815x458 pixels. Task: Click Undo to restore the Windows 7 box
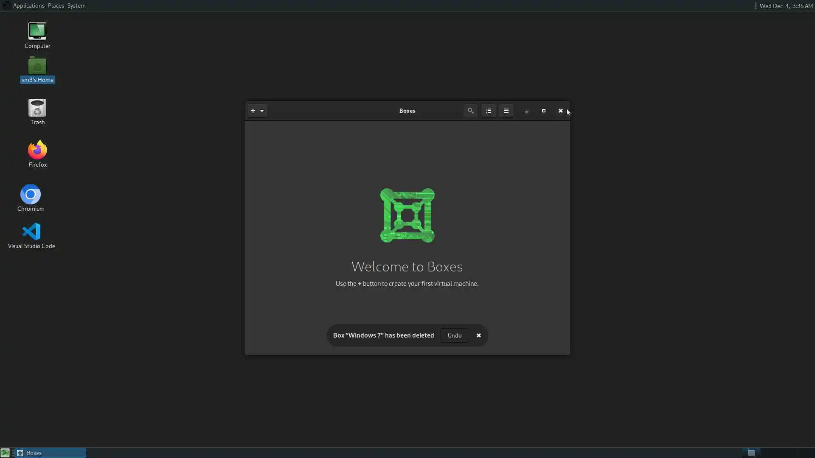(x=454, y=335)
